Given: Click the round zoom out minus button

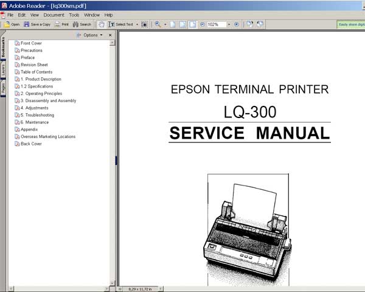Looking at the screenshot, I should point(203,24).
